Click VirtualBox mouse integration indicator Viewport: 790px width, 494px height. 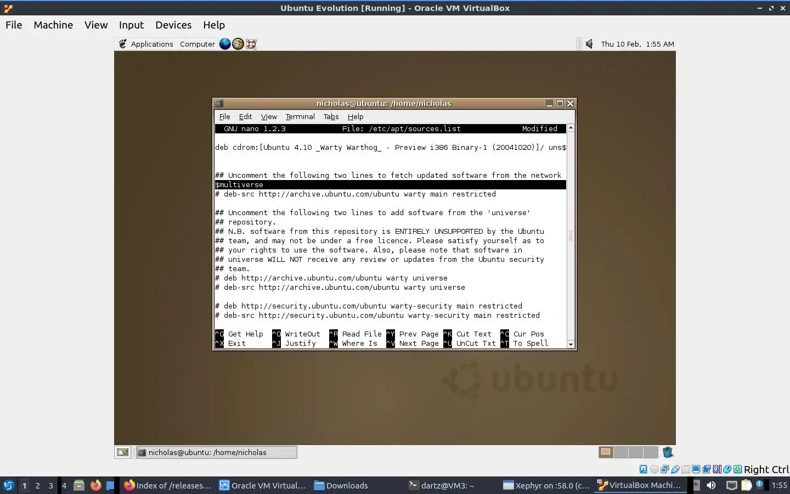pos(727,469)
